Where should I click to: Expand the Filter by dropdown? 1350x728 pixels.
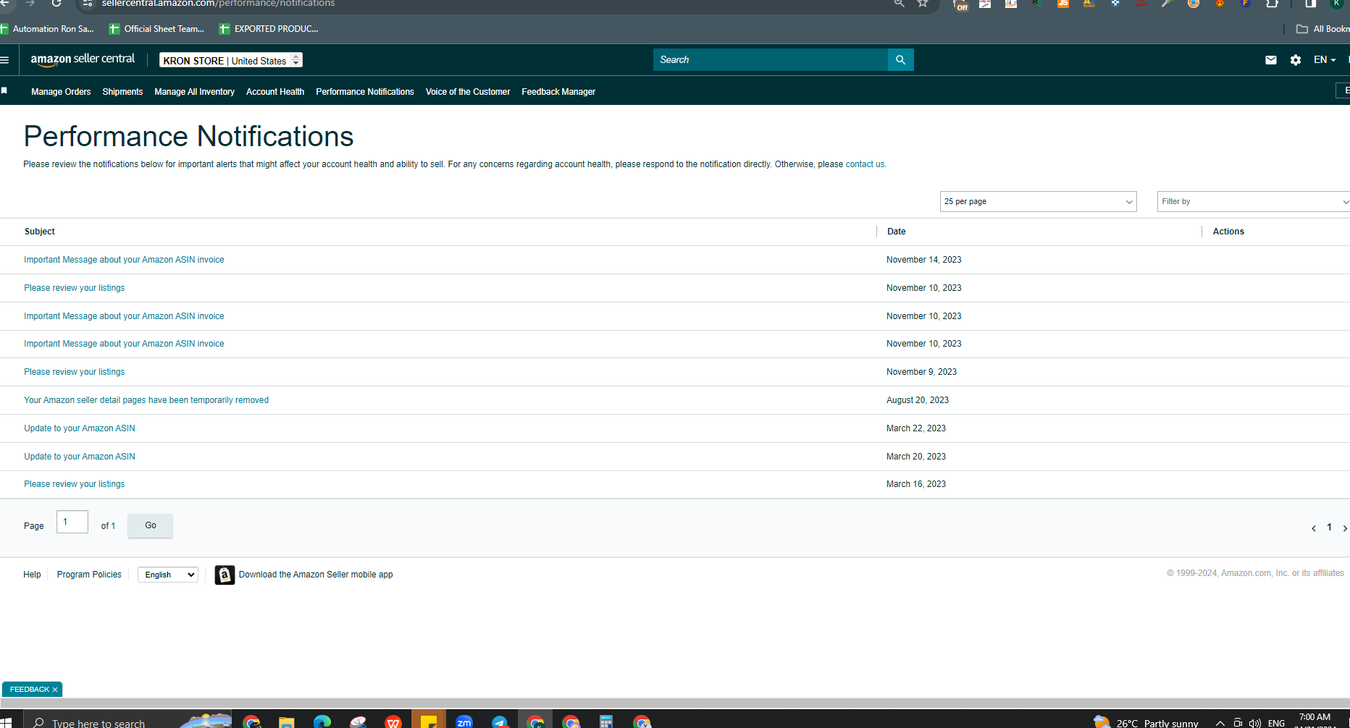pos(1253,202)
